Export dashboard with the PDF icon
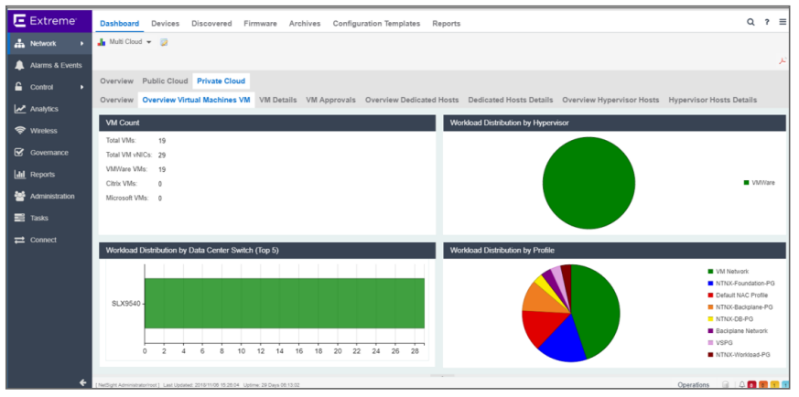 [x=783, y=61]
